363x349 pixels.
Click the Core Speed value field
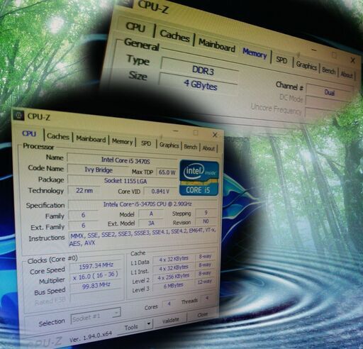pos(96,266)
